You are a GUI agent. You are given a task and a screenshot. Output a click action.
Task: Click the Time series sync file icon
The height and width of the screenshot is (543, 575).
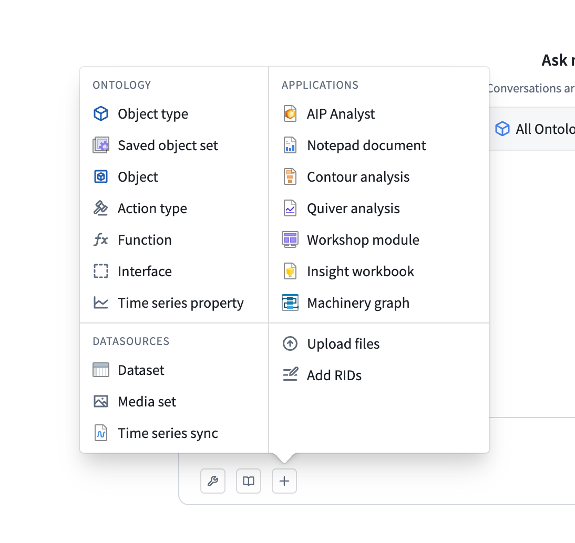tap(101, 433)
